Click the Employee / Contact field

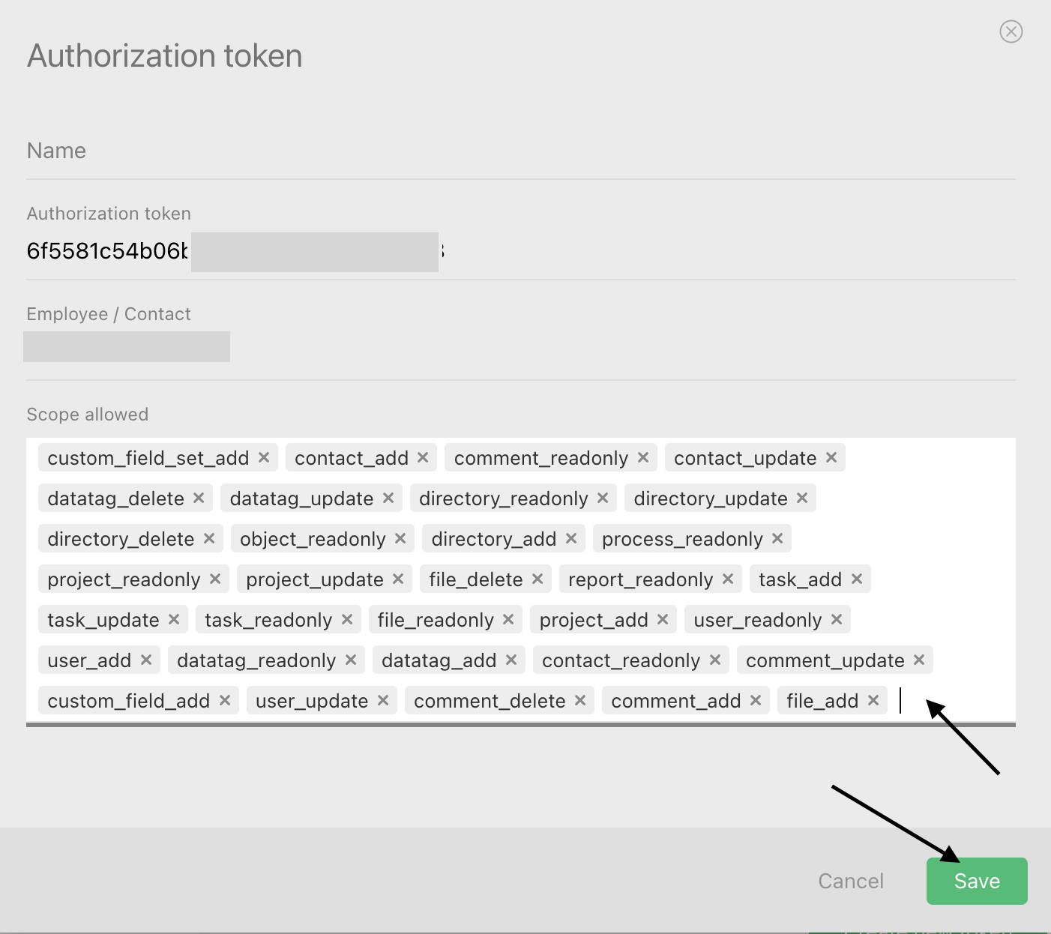point(520,347)
